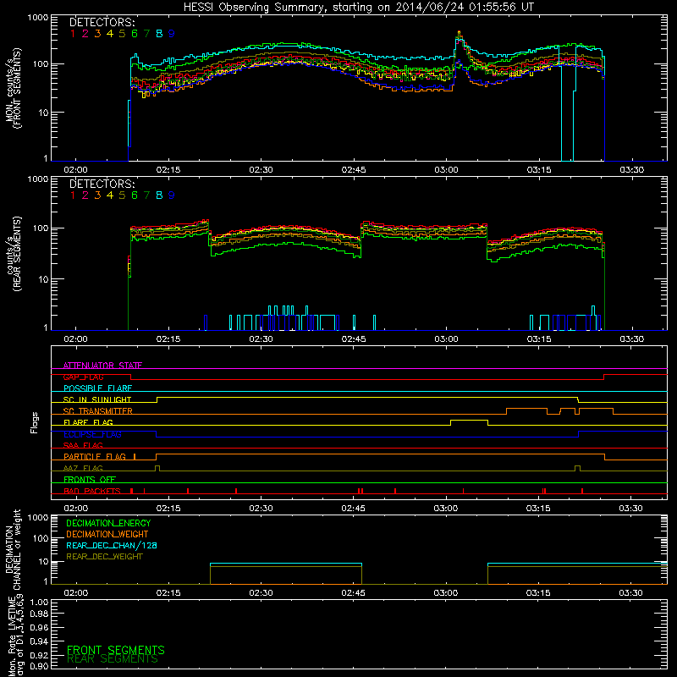Select 03:30 tick under front segments plot
This screenshot has width=677, height=677.
tap(631, 170)
